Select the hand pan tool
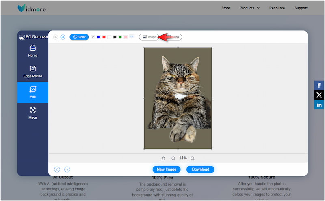This screenshot has height=201, width=325. (x=163, y=158)
